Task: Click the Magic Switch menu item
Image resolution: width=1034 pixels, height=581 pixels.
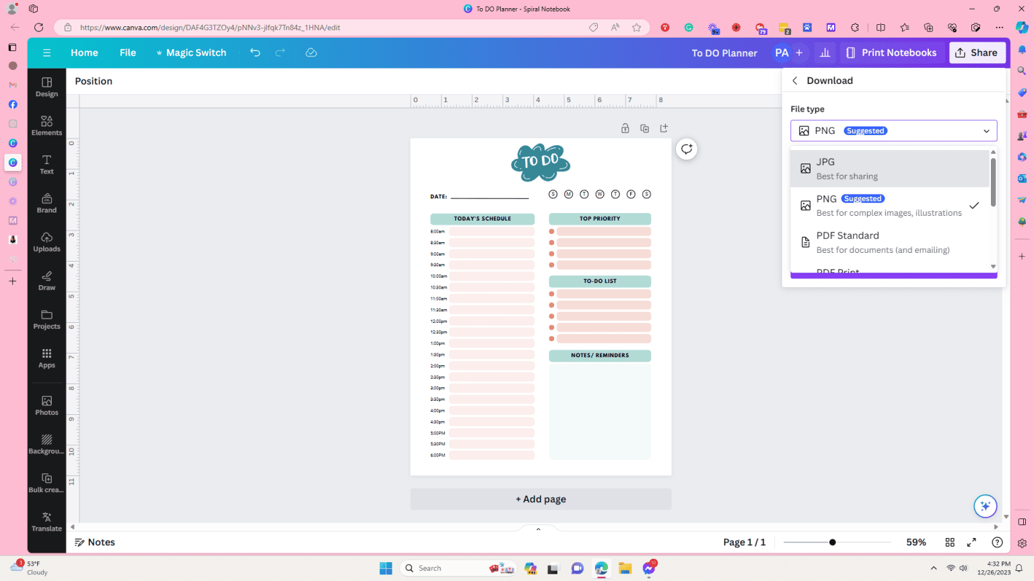Action: click(191, 52)
